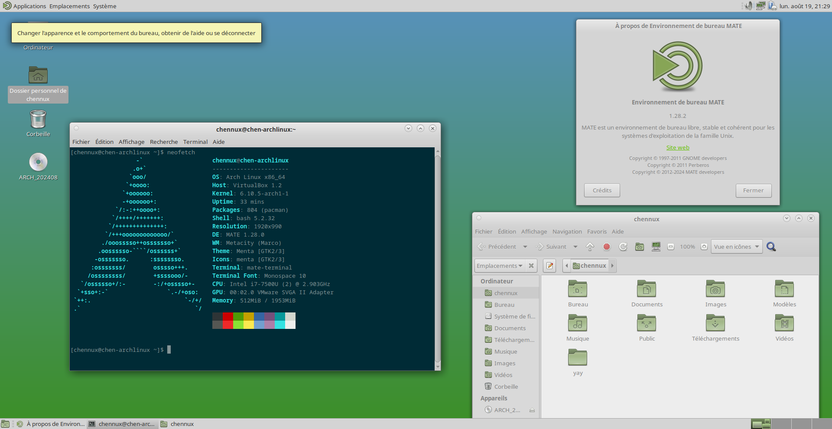Click the terminal's vertical scrollbar

[x=437, y=259]
